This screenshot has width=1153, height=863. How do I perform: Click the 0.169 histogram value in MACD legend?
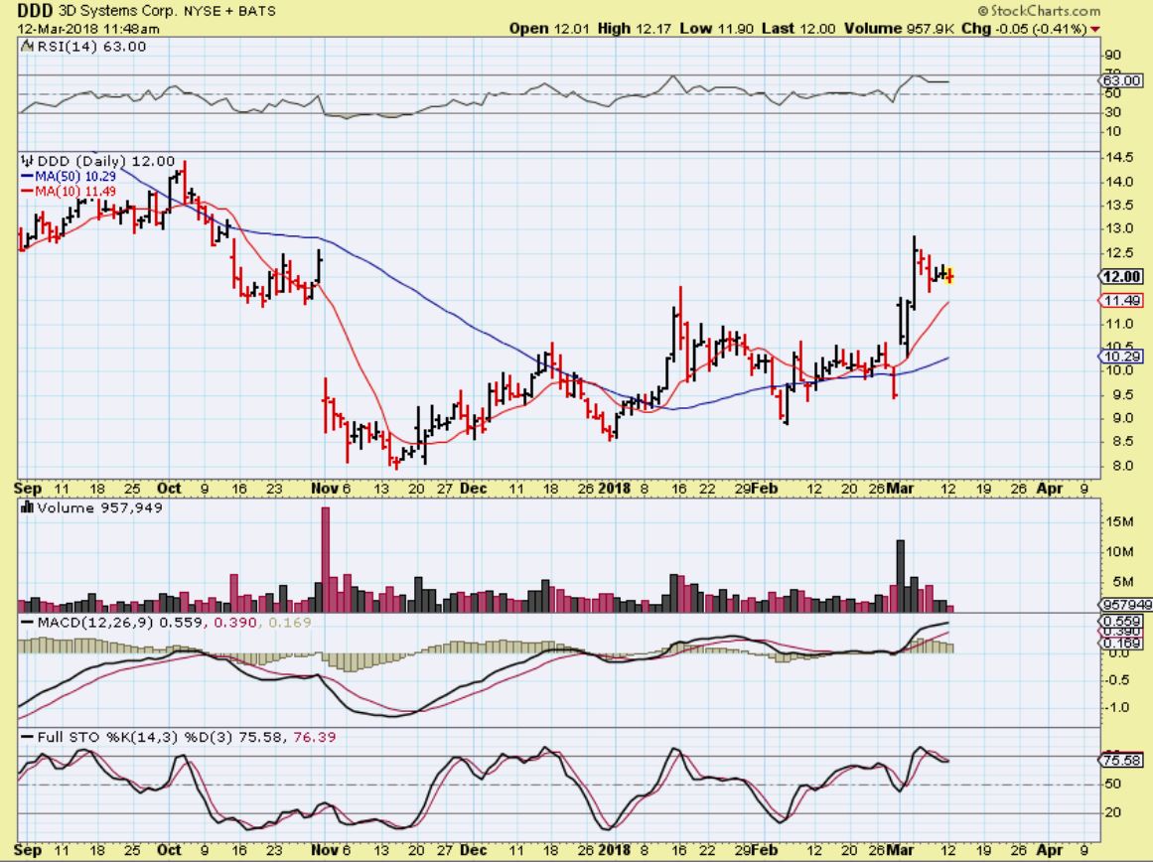coord(290,623)
